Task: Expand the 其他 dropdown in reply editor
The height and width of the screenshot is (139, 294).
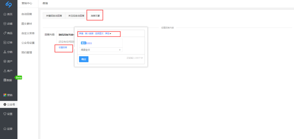Action: coord(108,34)
